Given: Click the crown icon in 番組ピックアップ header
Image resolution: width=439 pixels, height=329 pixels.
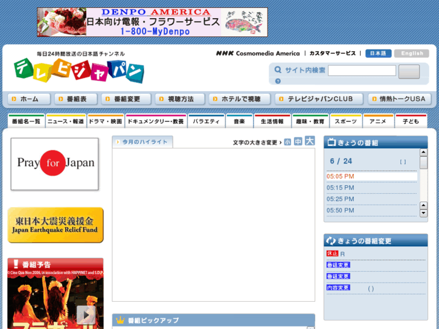Looking at the screenshot, I should pyautogui.click(x=120, y=320).
